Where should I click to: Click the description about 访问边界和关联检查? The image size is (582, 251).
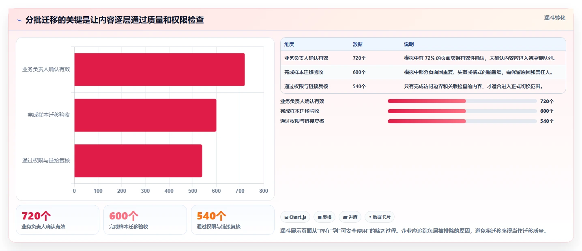(x=473, y=86)
